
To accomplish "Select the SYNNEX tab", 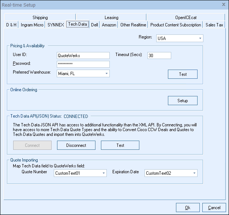I will (56, 25).
